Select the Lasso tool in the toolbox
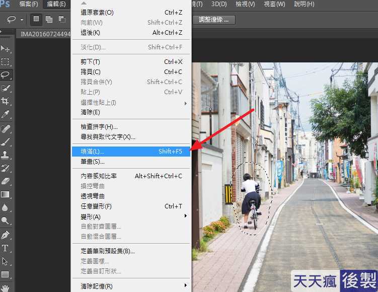The image size is (378, 292). coord(6,75)
